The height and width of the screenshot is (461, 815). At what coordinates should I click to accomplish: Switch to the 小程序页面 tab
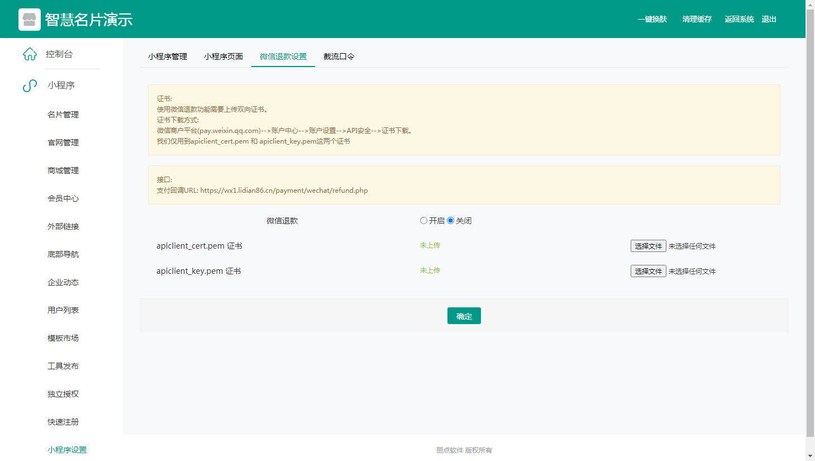tap(223, 56)
